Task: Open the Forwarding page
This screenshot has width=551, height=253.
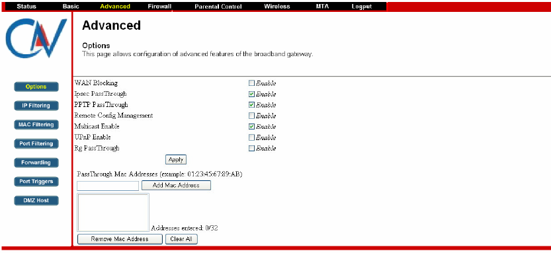Action: click(x=36, y=163)
